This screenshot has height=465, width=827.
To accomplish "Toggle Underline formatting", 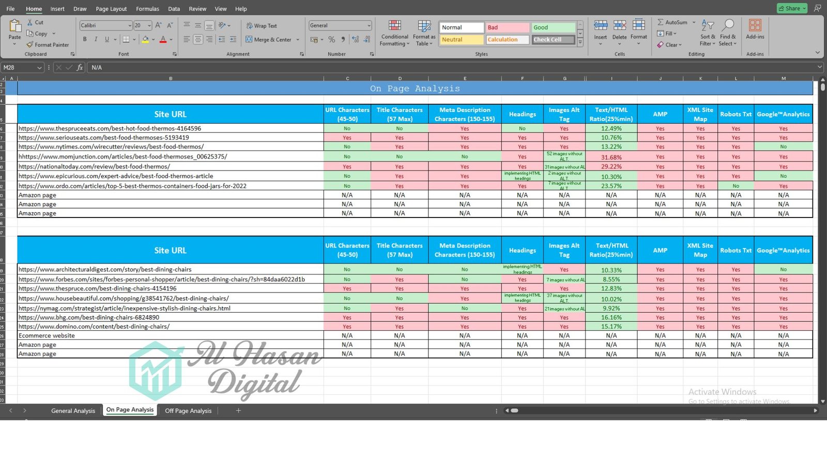I will point(107,39).
